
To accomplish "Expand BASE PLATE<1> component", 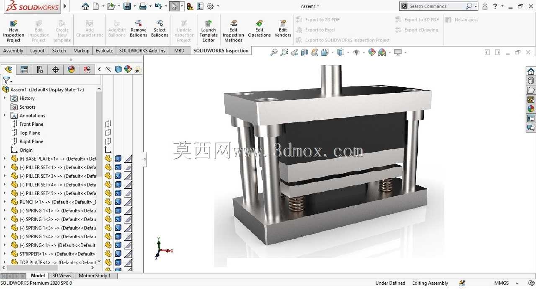I will [5, 159].
